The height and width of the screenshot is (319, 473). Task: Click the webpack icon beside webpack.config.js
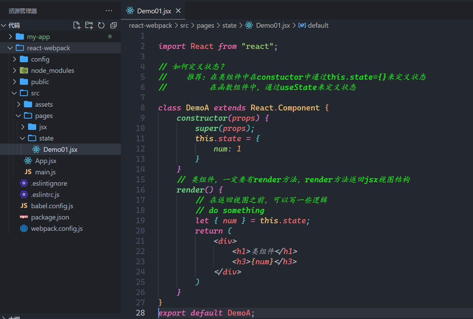point(24,228)
